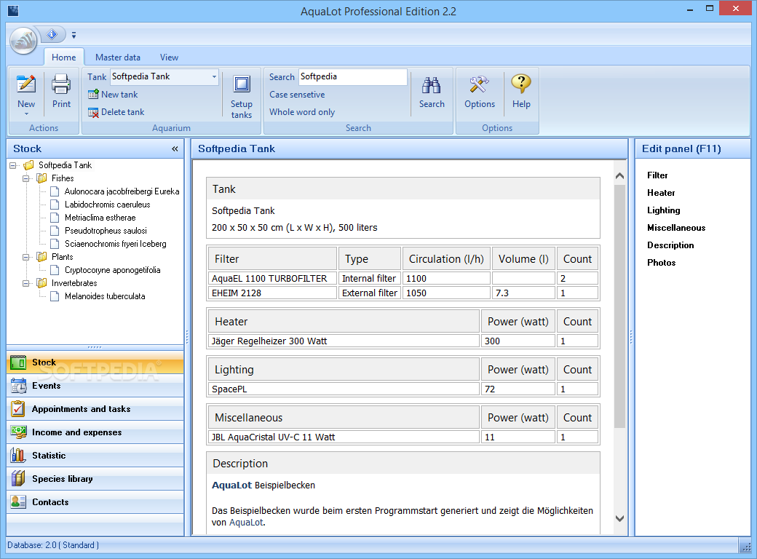
Task: Open the Setup tanks dialog
Action: [242, 96]
